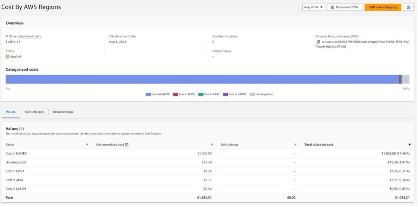Open the $0.56 LATAM cost link
Viewport: 418px width, 207px height.
click(x=208, y=189)
